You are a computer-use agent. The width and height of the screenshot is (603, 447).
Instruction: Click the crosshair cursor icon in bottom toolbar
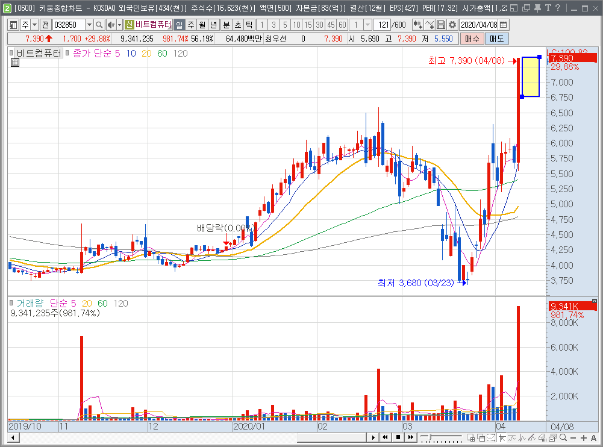(502, 438)
